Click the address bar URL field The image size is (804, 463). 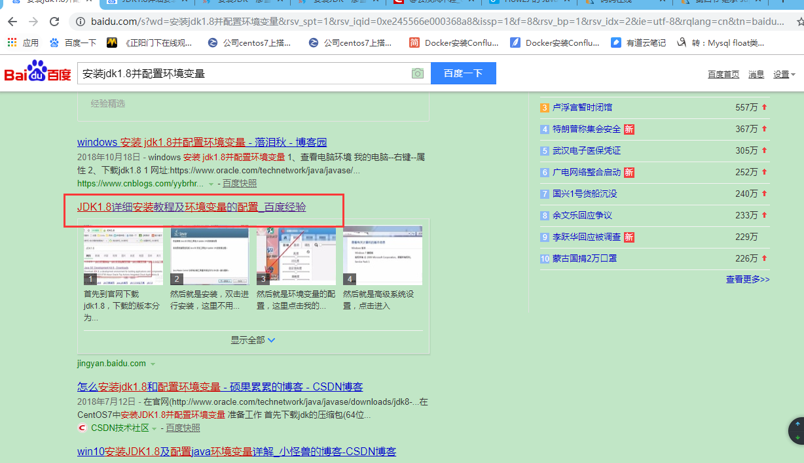437,22
